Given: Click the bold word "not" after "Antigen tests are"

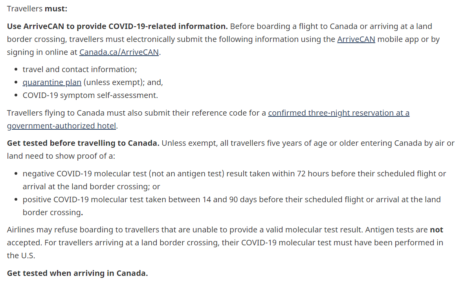Looking at the screenshot, I should tap(437, 230).
